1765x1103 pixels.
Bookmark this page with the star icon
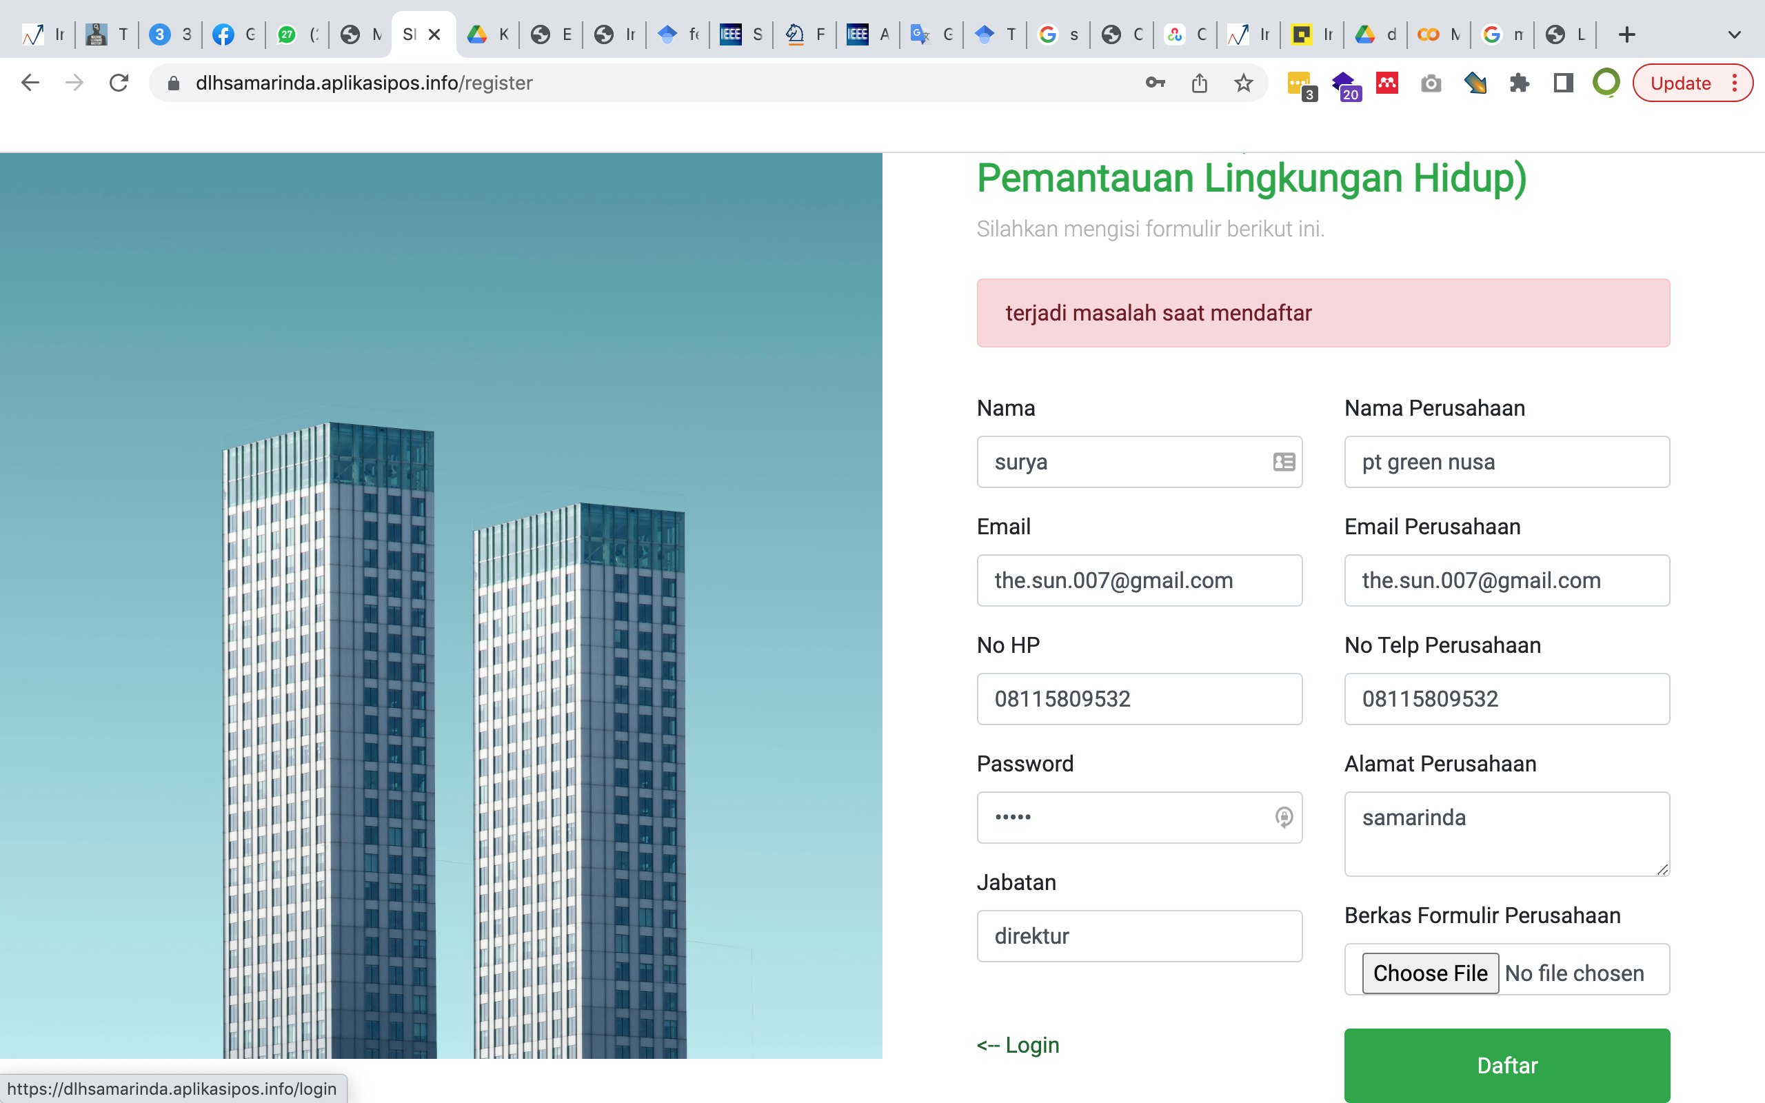point(1244,83)
